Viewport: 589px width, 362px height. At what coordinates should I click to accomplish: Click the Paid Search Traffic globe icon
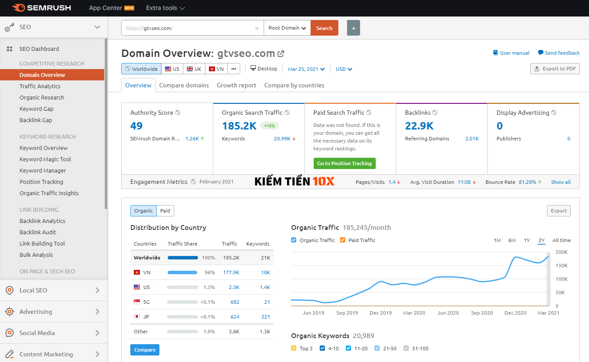point(369,113)
